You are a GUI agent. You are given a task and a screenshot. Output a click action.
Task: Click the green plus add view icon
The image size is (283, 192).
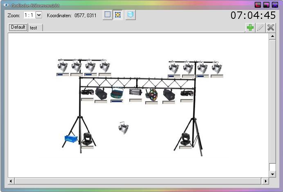[x=250, y=27]
